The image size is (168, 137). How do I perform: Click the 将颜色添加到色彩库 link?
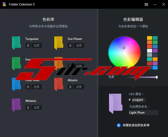[x=136, y=125]
